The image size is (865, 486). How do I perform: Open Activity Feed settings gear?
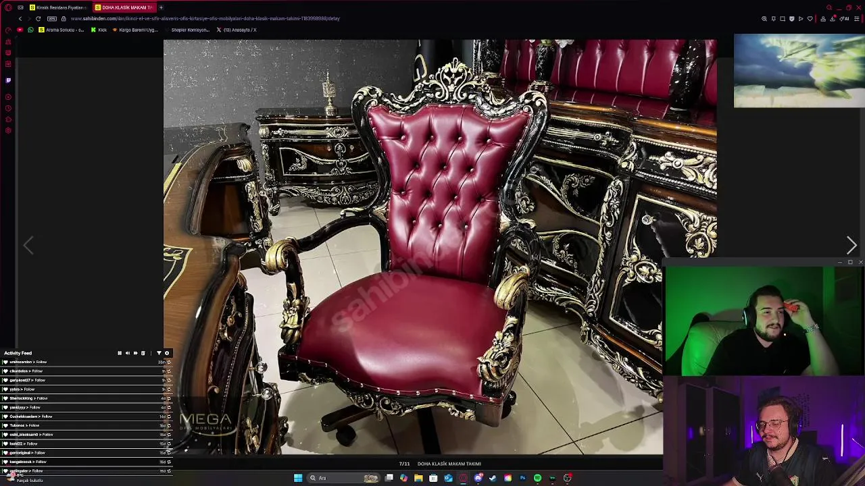(167, 353)
